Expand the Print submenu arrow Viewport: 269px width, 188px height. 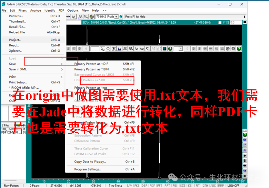pyautogui.click(x=62, y=77)
